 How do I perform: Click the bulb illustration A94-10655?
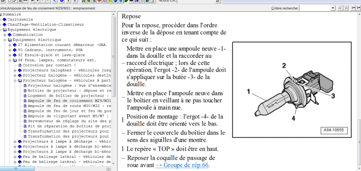click(292, 90)
